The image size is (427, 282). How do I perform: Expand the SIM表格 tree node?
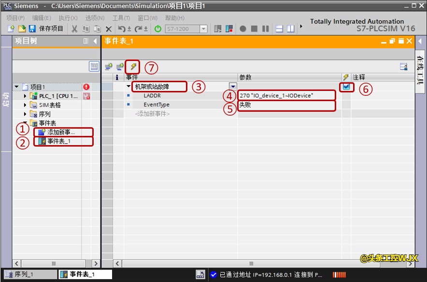click(25, 105)
